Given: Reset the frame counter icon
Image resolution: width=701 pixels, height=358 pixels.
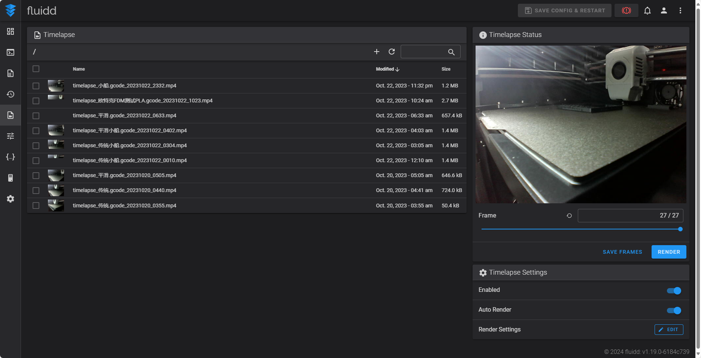Looking at the screenshot, I should 569,216.
